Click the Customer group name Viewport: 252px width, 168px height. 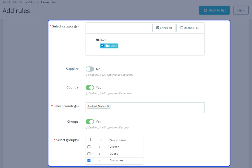[x=116, y=160]
